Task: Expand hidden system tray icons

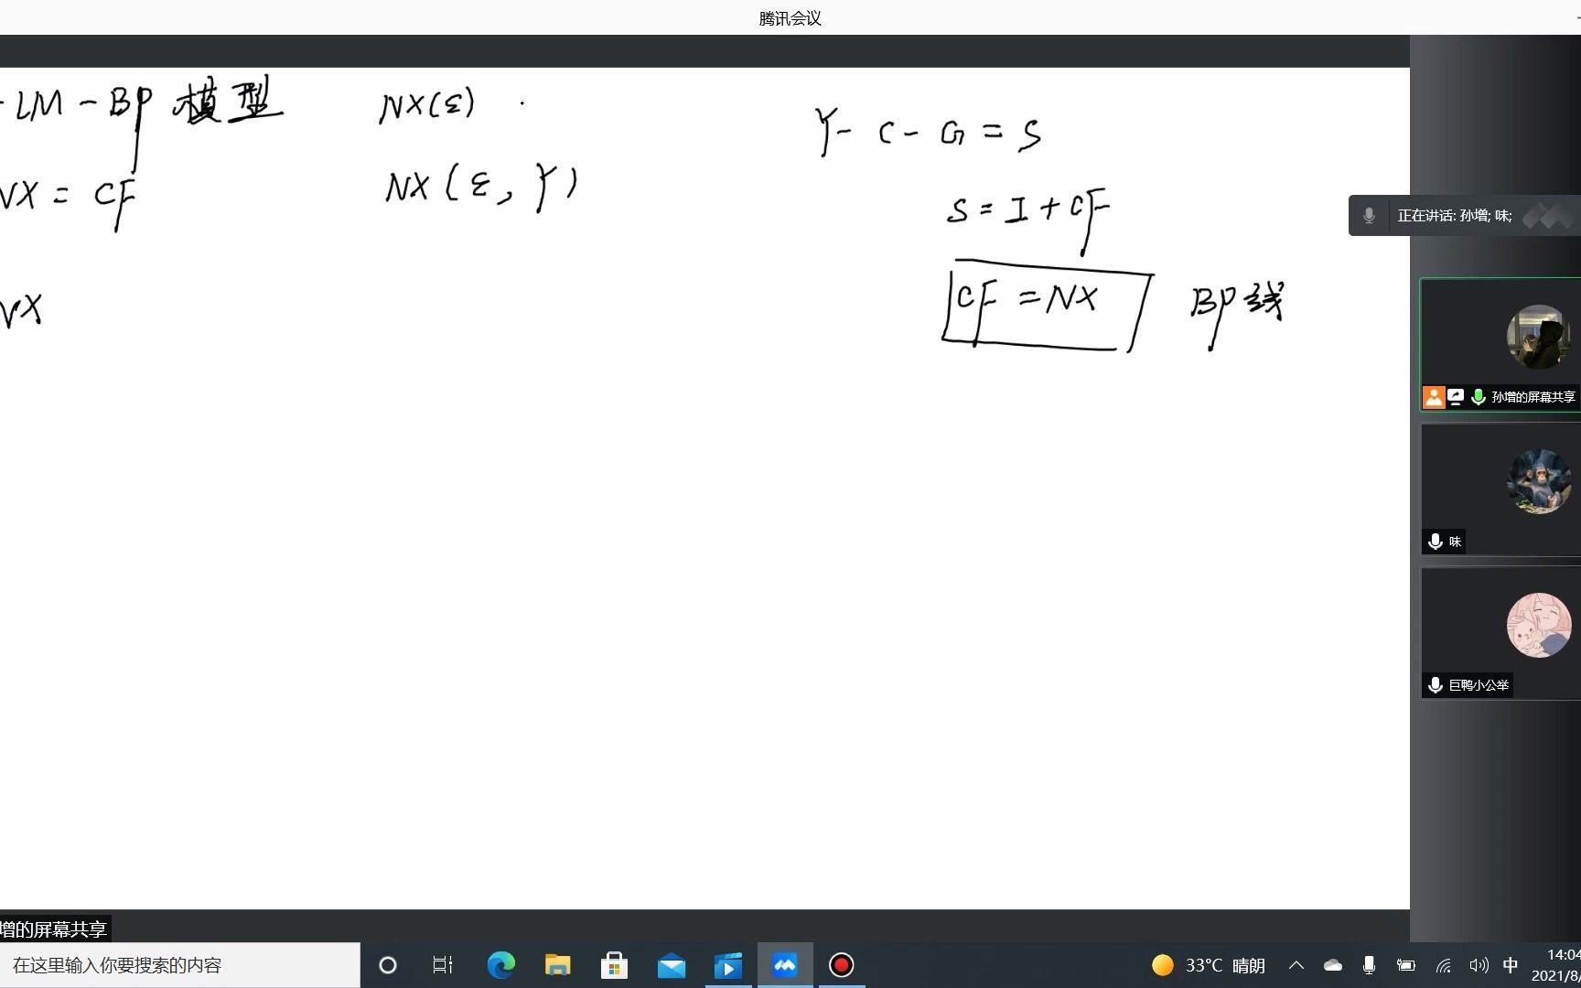Action: tap(1296, 965)
